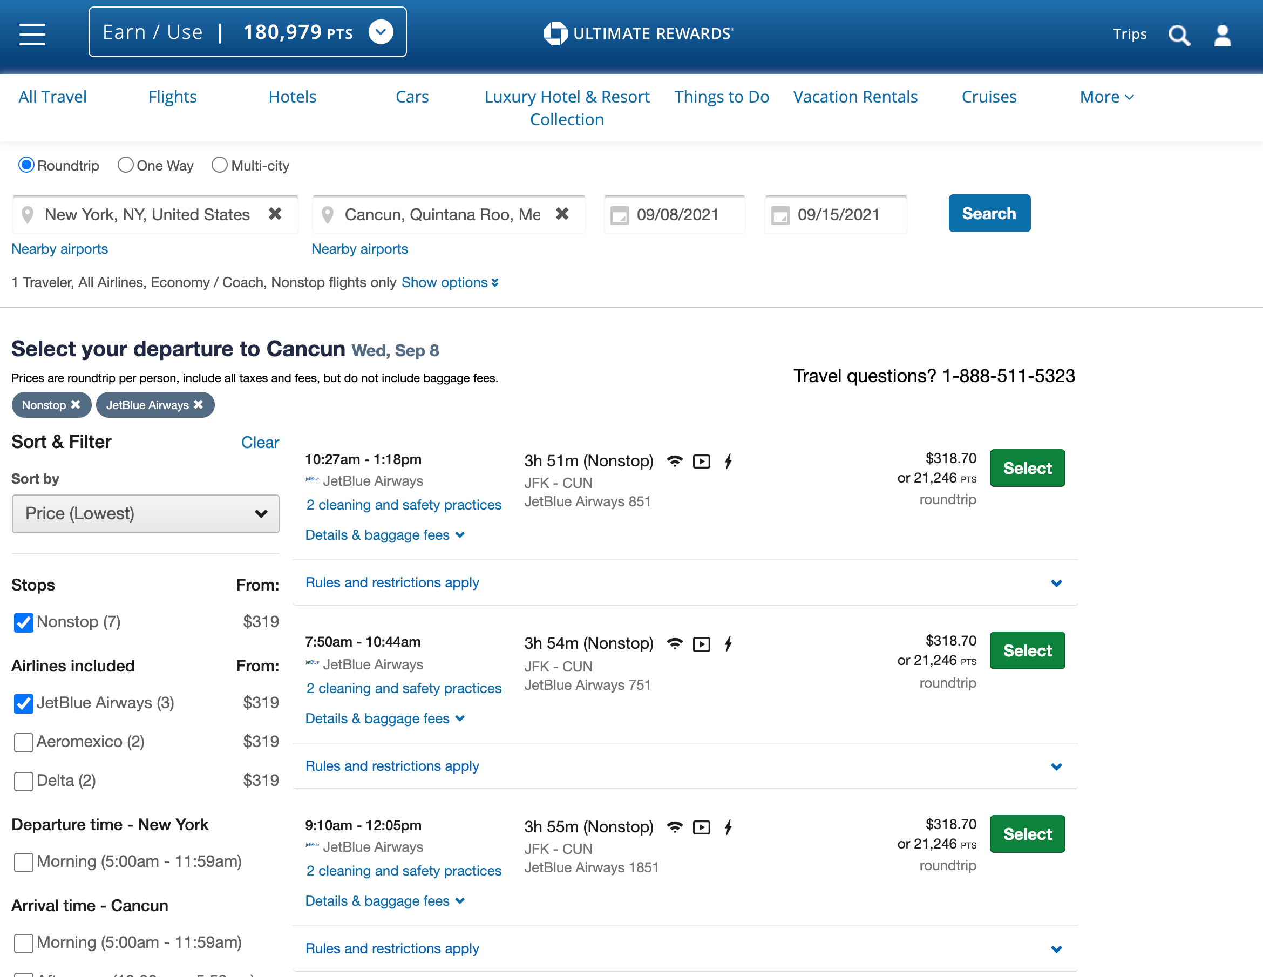Expand Details & baggage fees for flight 1851
The width and height of the screenshot is (1263, 977).
pyautogui.click(x=384, y=901)
